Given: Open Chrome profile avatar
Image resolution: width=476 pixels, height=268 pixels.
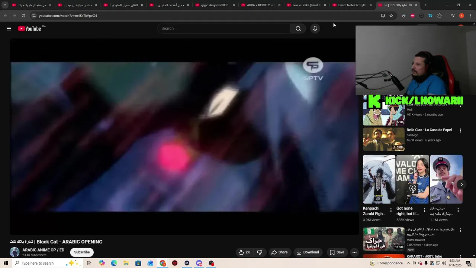Looking at the screenshot, I should [461, 16].
